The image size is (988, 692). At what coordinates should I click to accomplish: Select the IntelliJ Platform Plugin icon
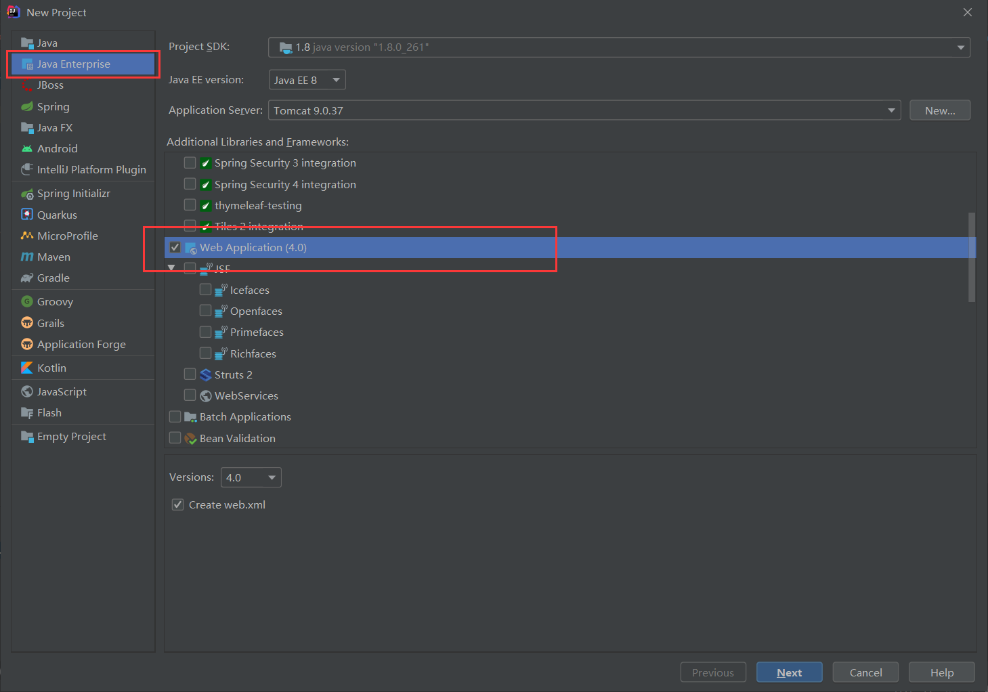point(27,169)
